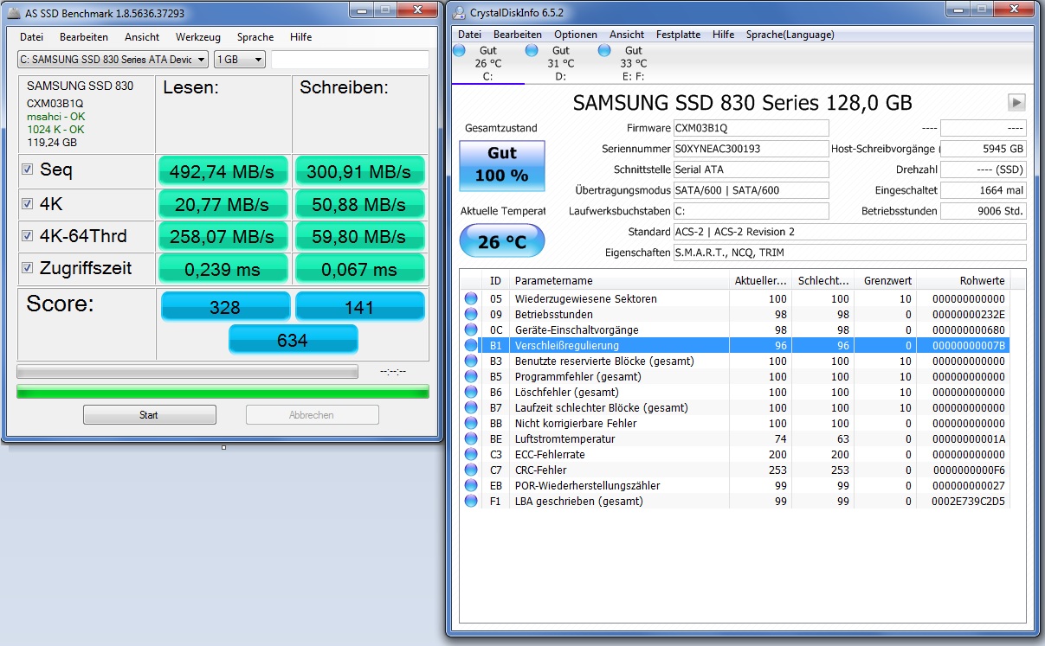The width and height of the screenshot is (1045, 646).
Task: Click the status orb for CRC-Fehler
Action: pyautogui.click(x=471, y=470)
